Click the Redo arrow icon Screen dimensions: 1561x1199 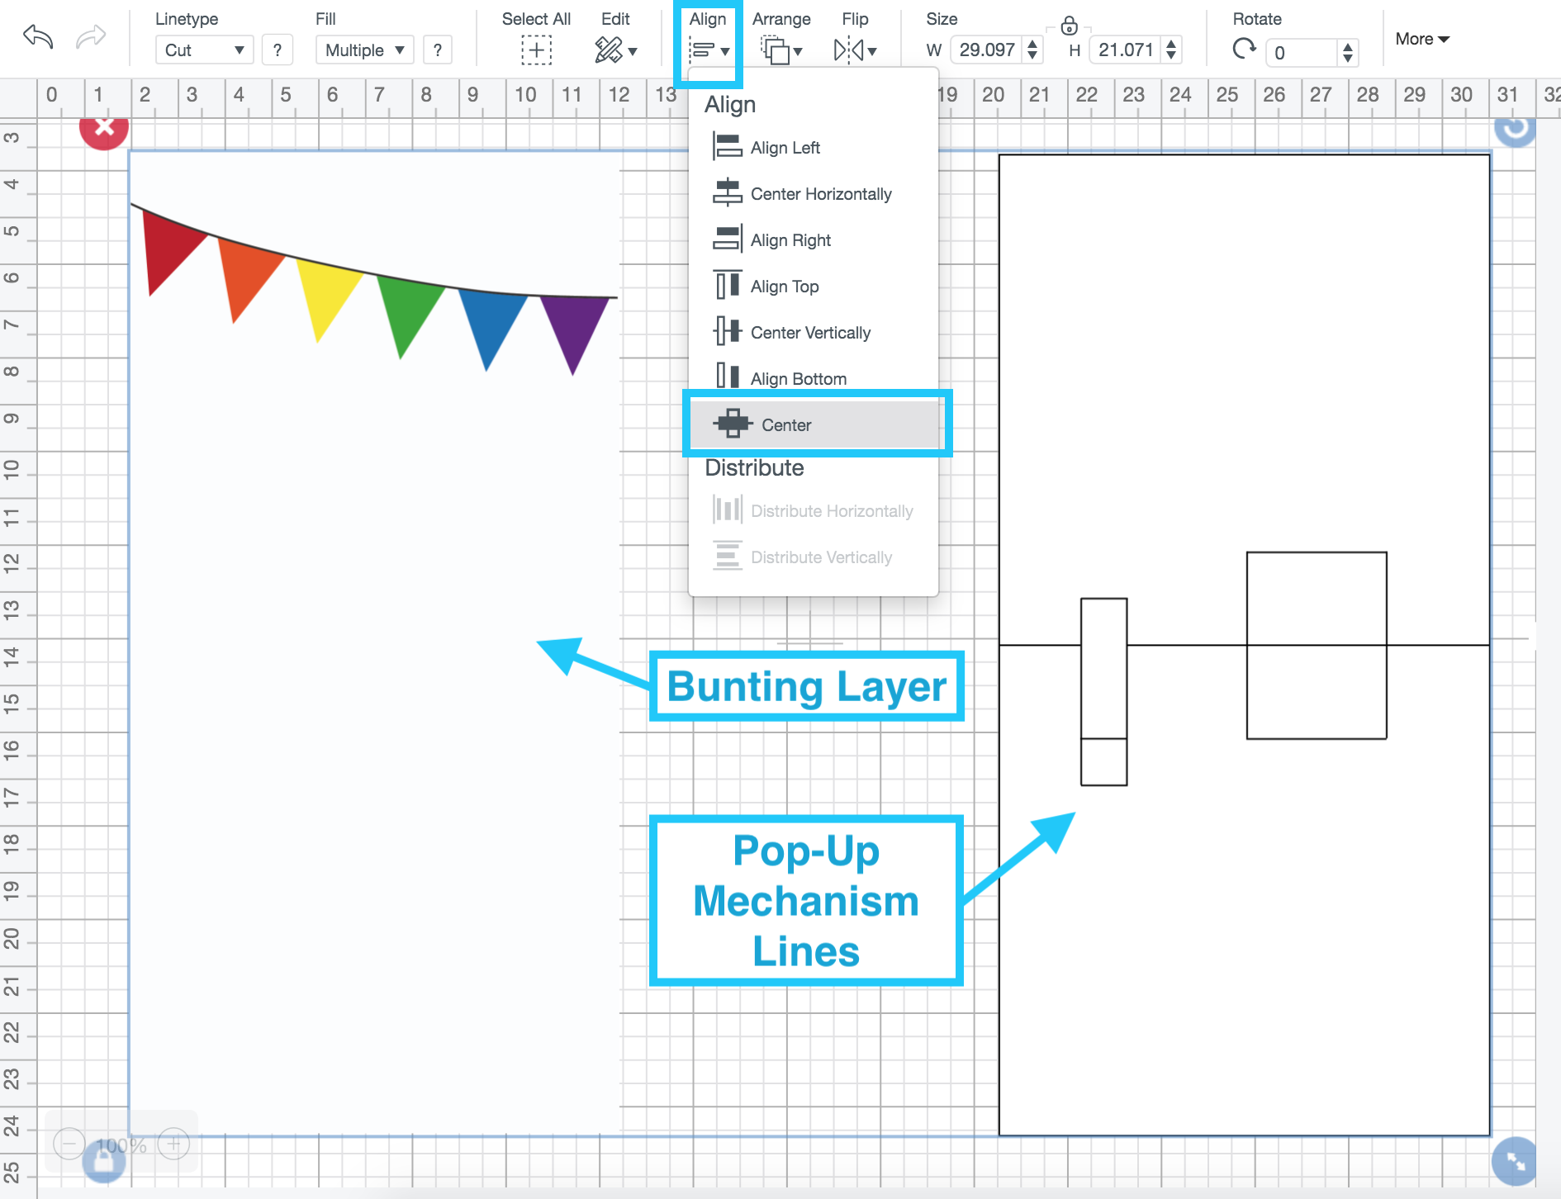91,37
